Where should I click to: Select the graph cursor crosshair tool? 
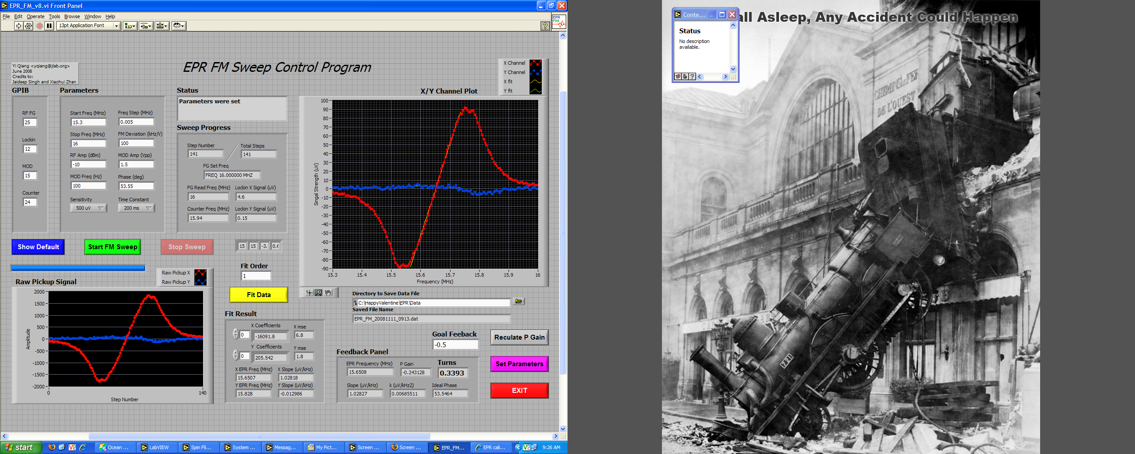tap(309, 293)
